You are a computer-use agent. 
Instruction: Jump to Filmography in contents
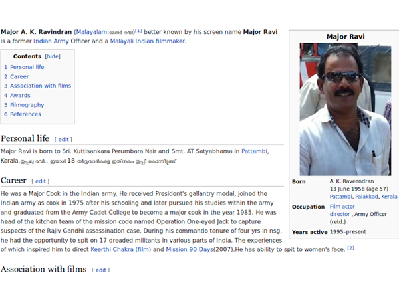[x=27, y=105]
